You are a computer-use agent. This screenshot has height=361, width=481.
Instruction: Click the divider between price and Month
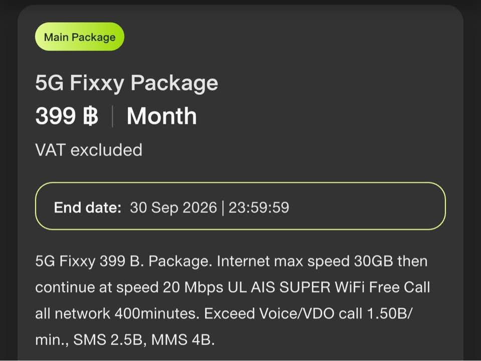pyautogui.click(x=112, y=116)
